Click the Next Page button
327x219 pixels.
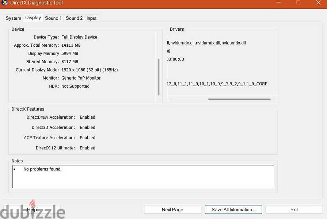click(x=172, y=210)
